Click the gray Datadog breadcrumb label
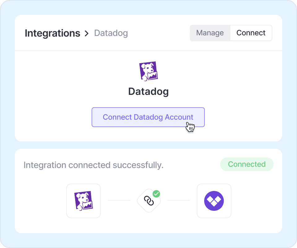Viewport: 297px width, 248px height. 111,33
